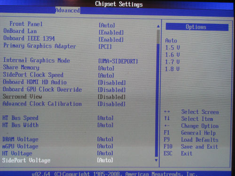Click the Save and Exit entry
The image size is (235, 176).
pyautogui.click(x=199, y=147)
